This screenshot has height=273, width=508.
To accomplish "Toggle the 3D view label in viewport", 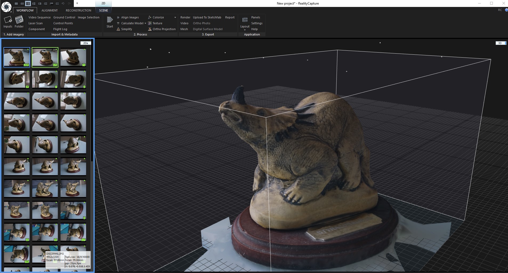I will click(x=500, y=43).
